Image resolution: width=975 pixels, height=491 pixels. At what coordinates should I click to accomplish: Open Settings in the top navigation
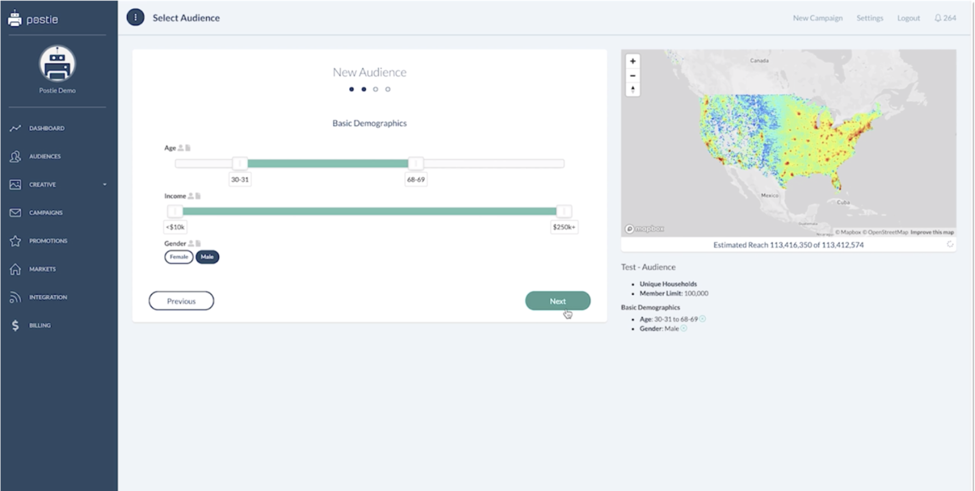click(x=870, y=18)
